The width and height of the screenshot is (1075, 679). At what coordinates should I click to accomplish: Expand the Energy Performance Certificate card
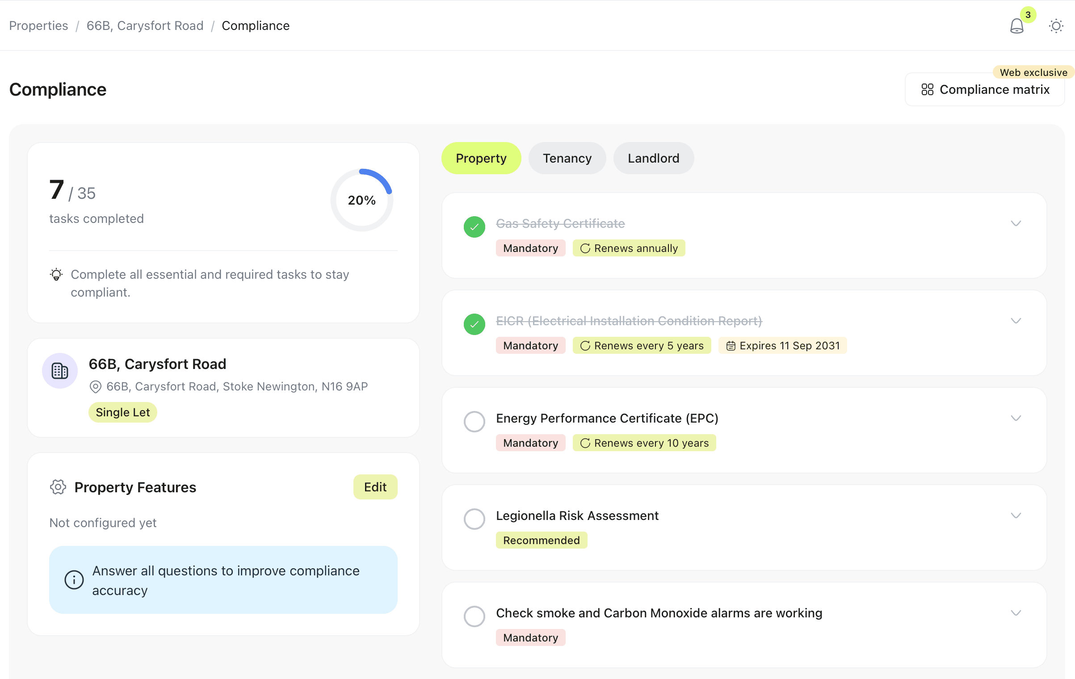[x=1016, y=418]
